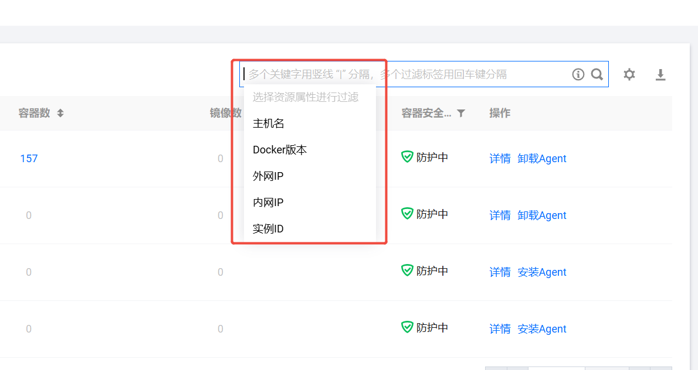Select 主机名 filter option
The width and height of the screenshot is (698, 370).
tap(269, 124)
